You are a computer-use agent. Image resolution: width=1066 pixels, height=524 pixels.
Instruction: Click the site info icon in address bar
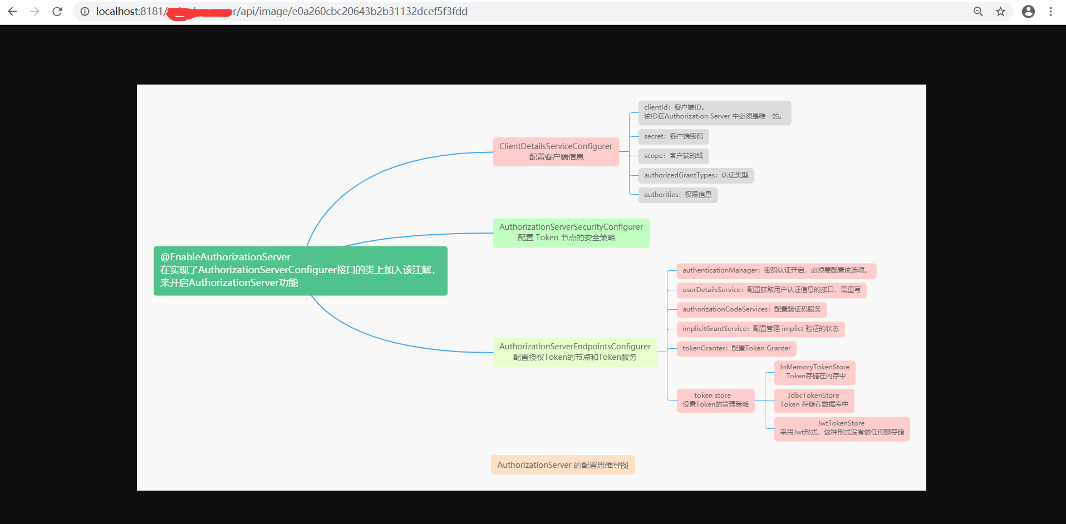pyautogui.click(x=85, y=12)
